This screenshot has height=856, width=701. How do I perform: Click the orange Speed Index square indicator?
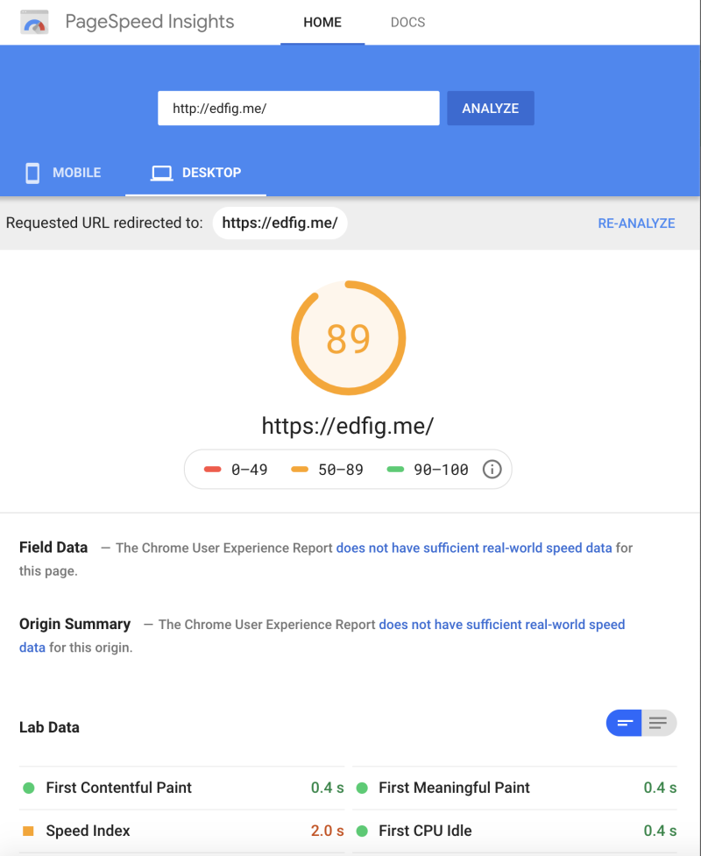pos(28,831)
